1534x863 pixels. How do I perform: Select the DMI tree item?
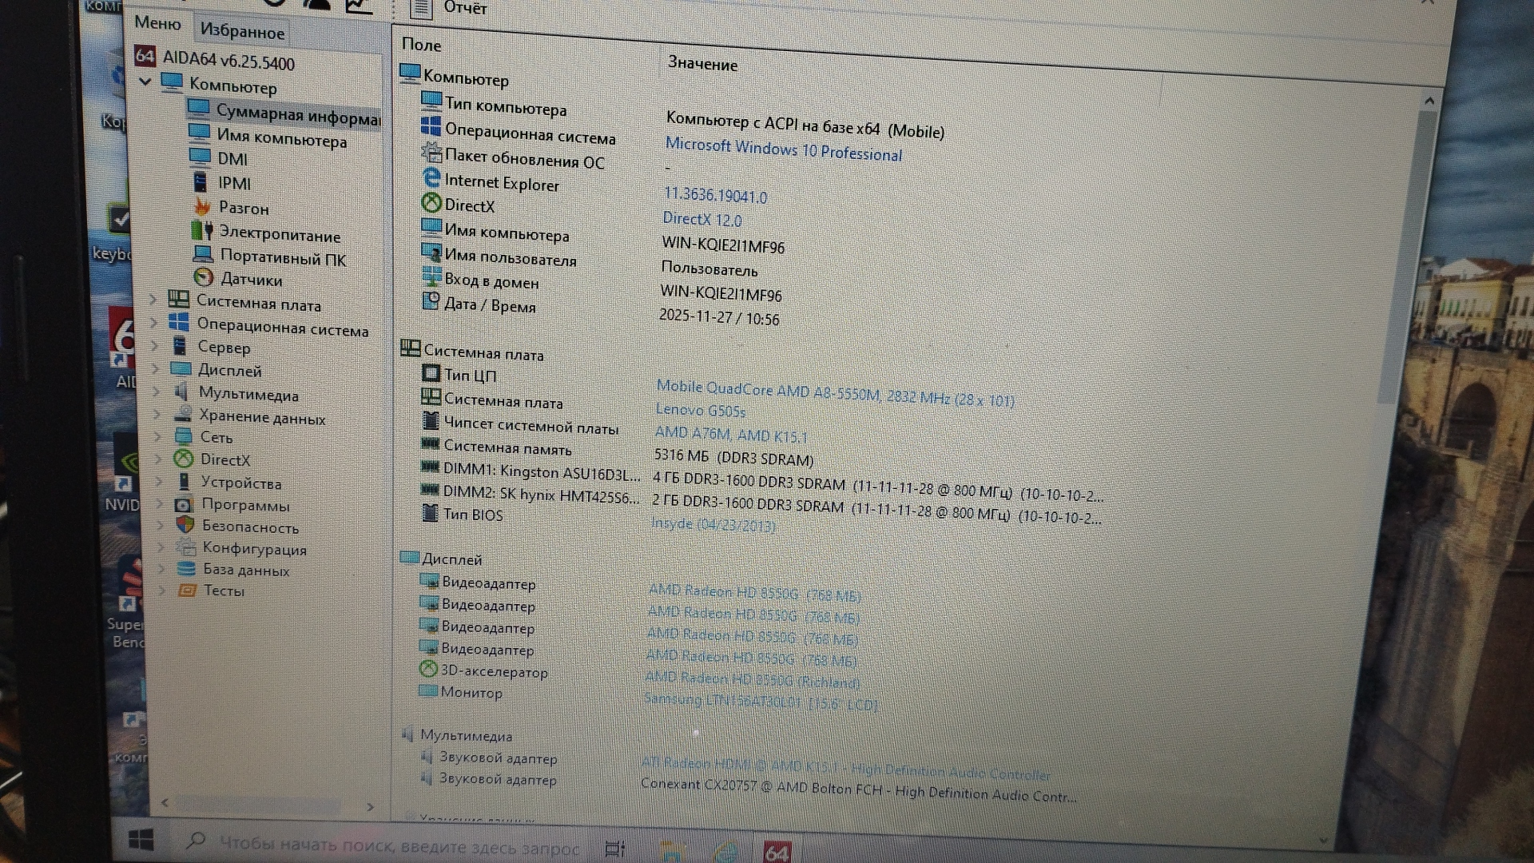232,159
